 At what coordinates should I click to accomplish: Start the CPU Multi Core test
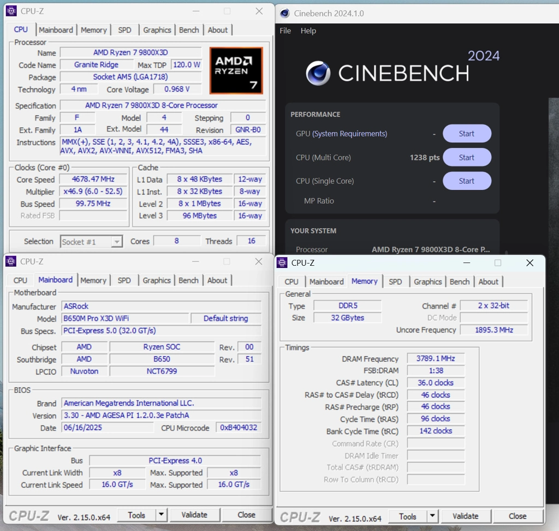point(467,158)
